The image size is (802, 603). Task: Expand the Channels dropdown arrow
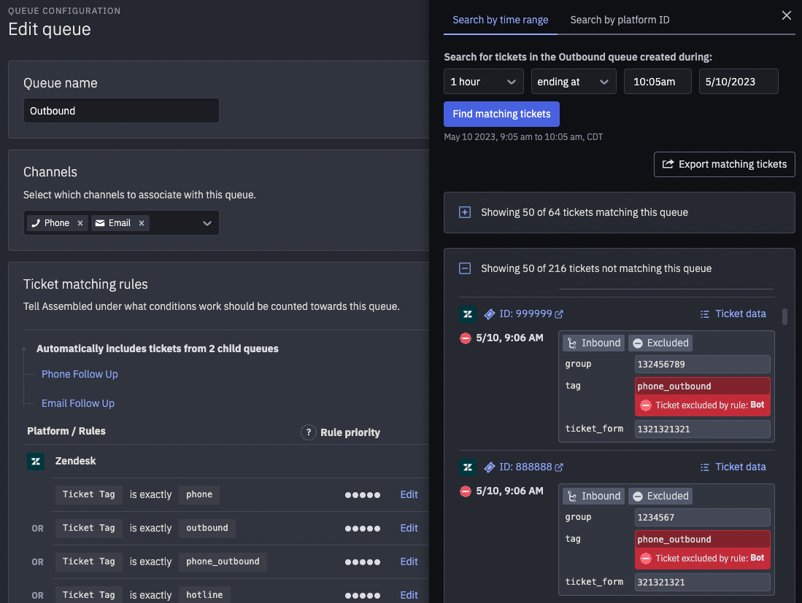pyautogui.click(x=207, y=223)
